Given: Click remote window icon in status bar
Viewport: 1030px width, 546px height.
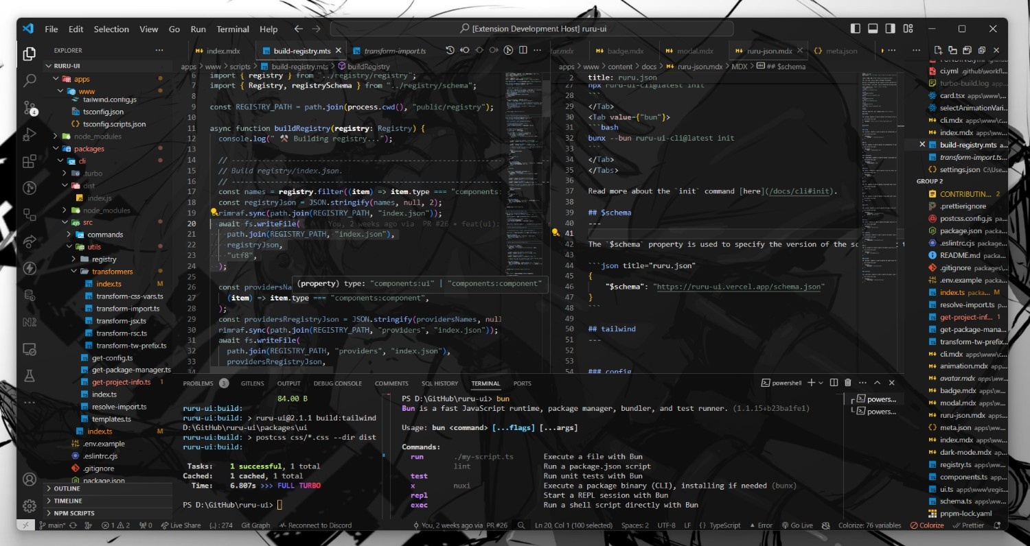Looking at the screenshot, I should point(26,525).
